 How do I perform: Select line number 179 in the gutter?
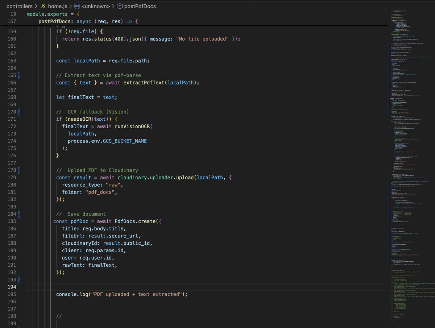click(x=12, y=177)
